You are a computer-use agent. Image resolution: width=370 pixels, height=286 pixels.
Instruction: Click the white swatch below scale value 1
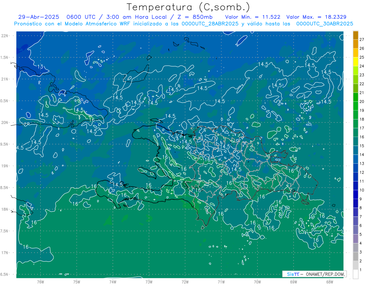(x=356, y=274)
